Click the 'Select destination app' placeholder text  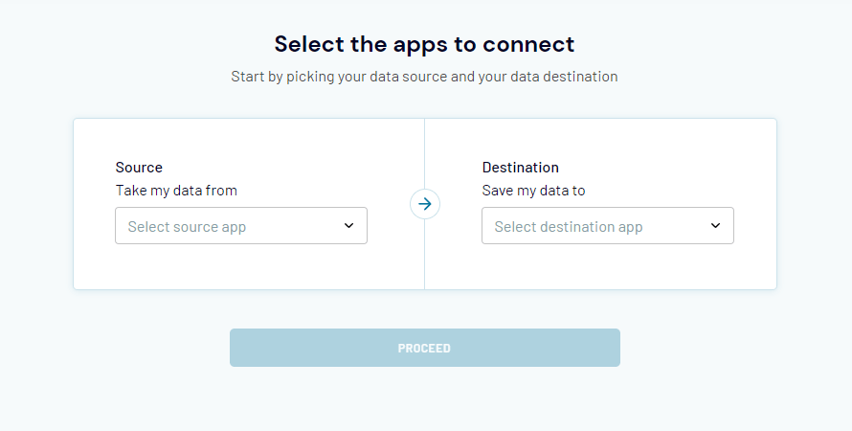[x=569, y=227]
